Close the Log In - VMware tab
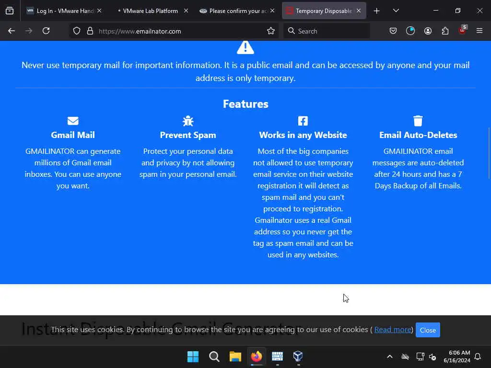 click(x=99, y=11)
